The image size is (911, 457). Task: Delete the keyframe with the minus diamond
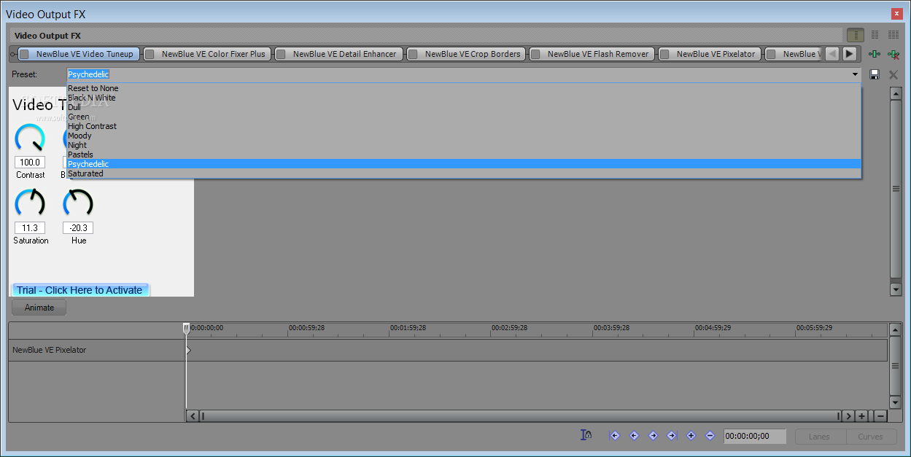coord(710,435)
